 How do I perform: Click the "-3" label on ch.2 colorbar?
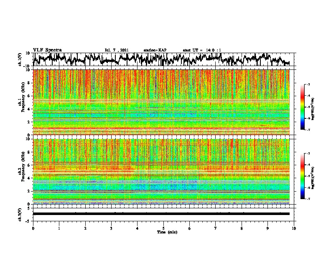(x=308, y=154)
